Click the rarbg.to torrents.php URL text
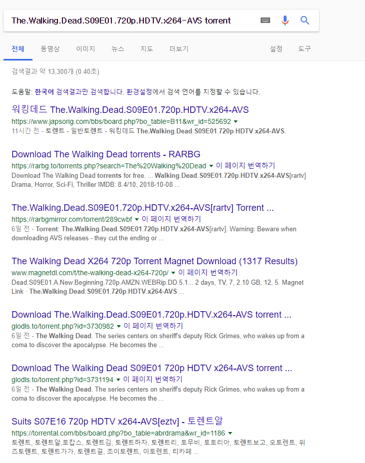The height and width of the screenshot is (463, 365). [109, 166]
